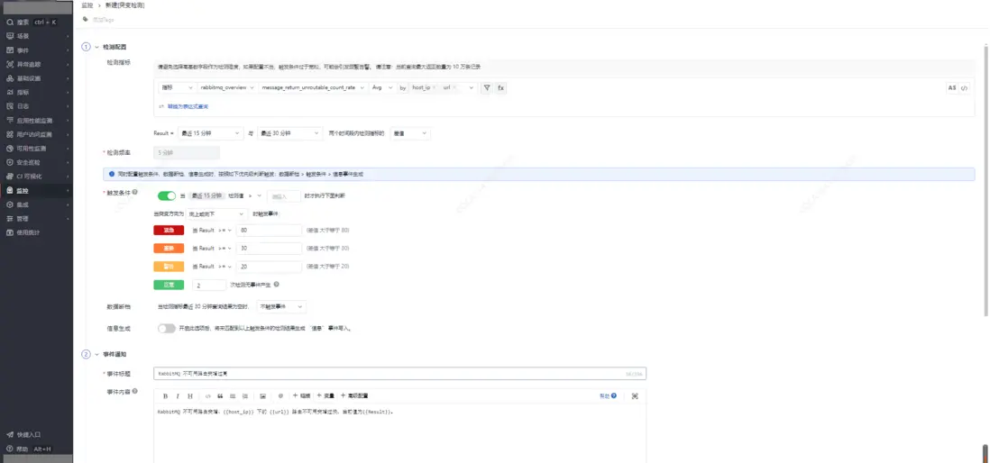Click the red 紧急 severity swatch
Screen dimensions: 990x463
pyautogui.click(x=169, y=231)
